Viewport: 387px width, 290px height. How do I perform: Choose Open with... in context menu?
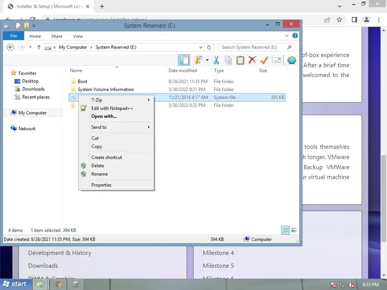point(116,116)
